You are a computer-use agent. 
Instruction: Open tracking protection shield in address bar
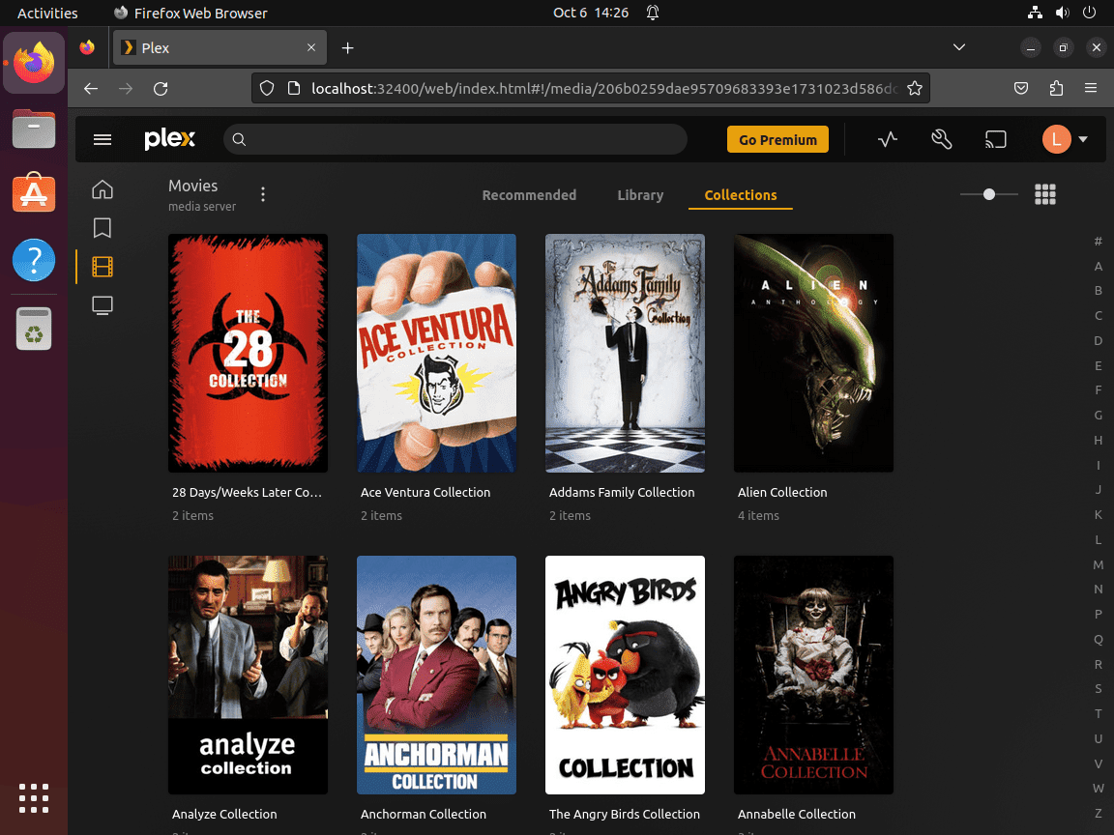coord(266,87)
